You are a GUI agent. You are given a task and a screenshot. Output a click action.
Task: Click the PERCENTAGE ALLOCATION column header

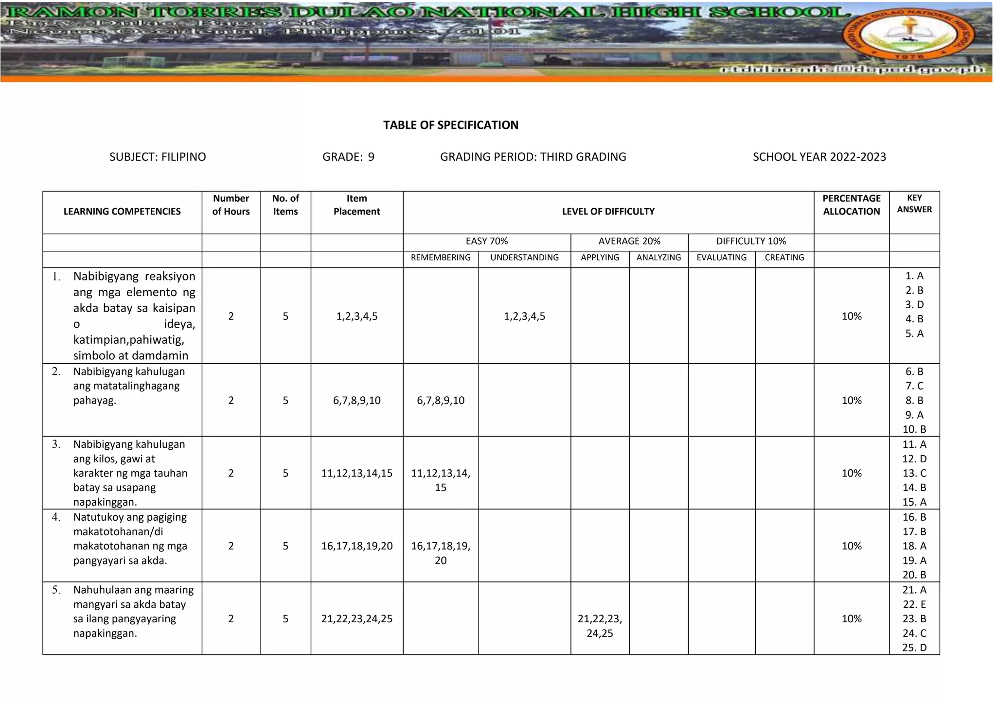pos(851,205)
